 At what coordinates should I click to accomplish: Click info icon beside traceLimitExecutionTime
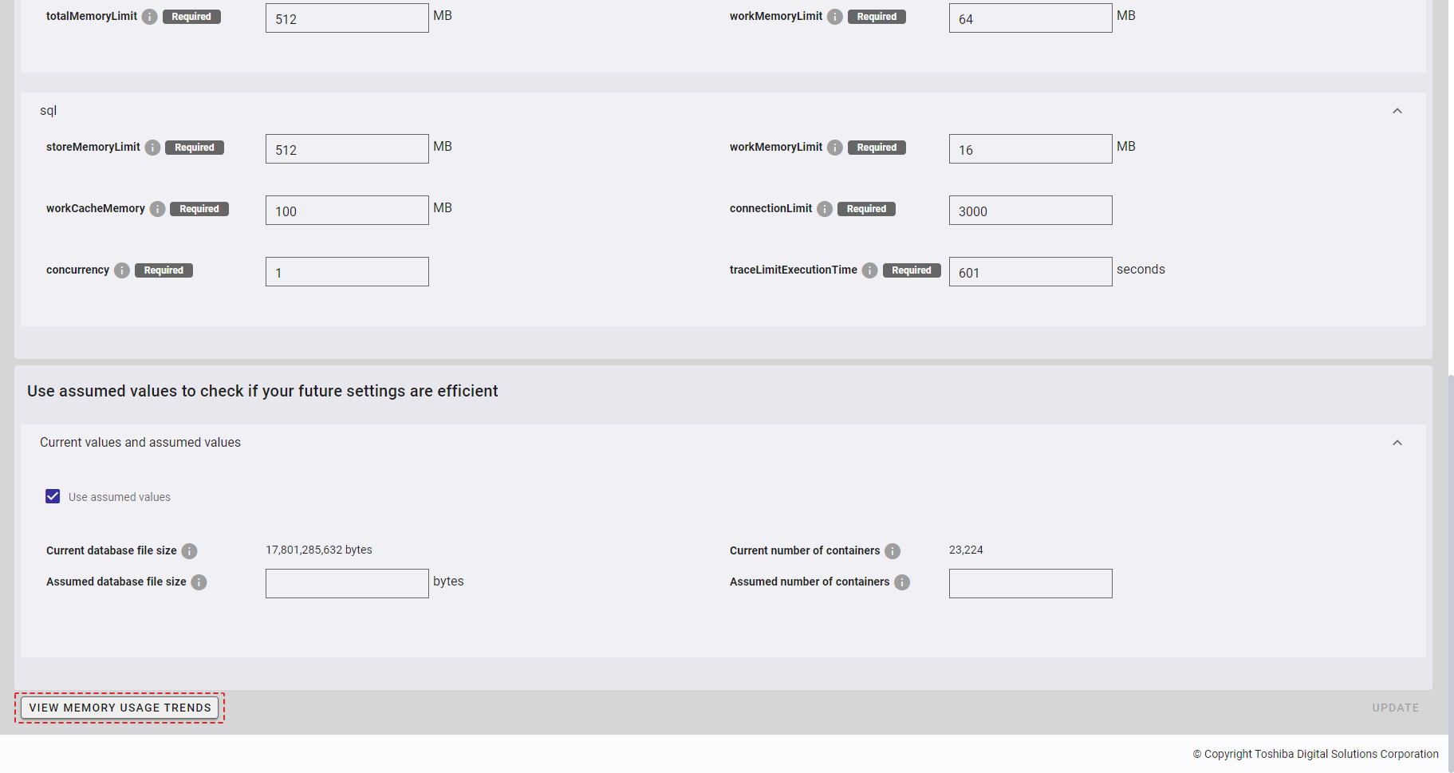click(870, 270)
